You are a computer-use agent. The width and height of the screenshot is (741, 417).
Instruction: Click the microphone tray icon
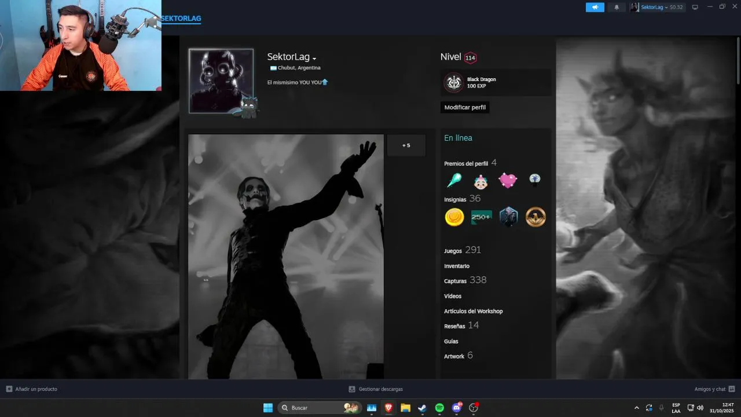point(661,408)
